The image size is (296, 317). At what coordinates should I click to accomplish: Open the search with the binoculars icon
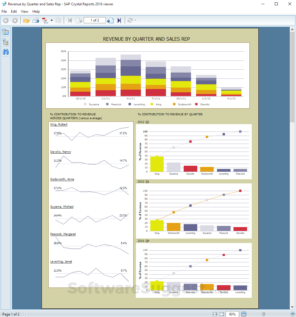pos(5,52)
